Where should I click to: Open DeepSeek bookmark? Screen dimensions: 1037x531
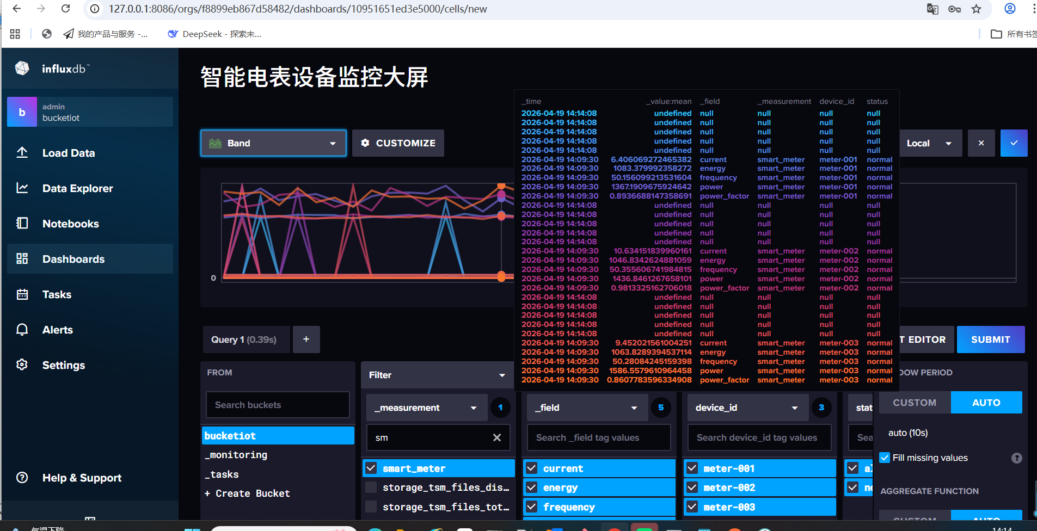pos(214,34)
